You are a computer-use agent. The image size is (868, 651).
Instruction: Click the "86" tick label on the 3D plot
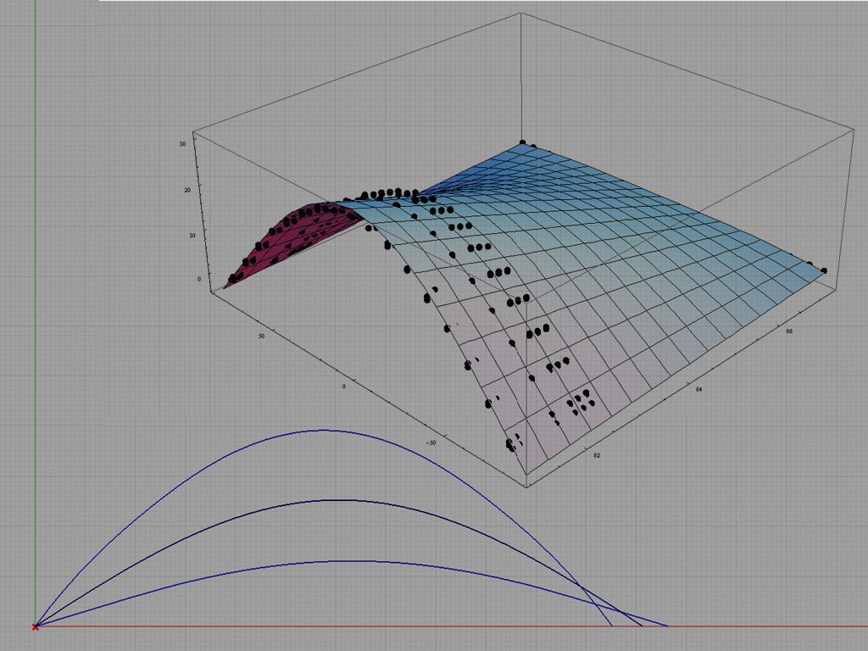[x=790, y=331]
